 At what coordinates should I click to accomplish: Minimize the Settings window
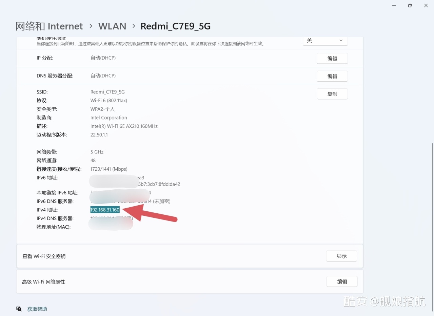(x=394, y=5)
